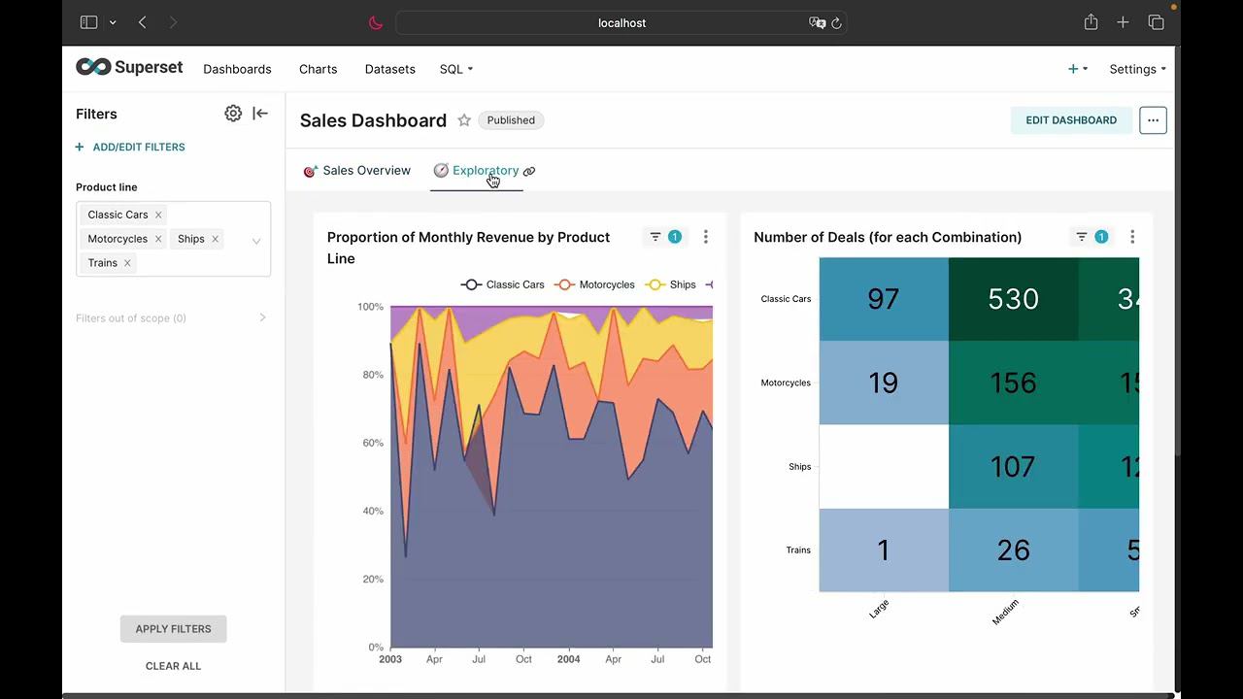Open Number of Deals chart options menu
The height and width of the screenshot is (699, 1243).
pos(1132,237)
